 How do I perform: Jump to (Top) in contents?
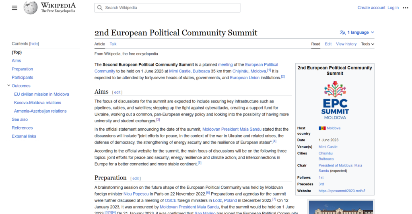pyautogui.click(x=16, y=52)
